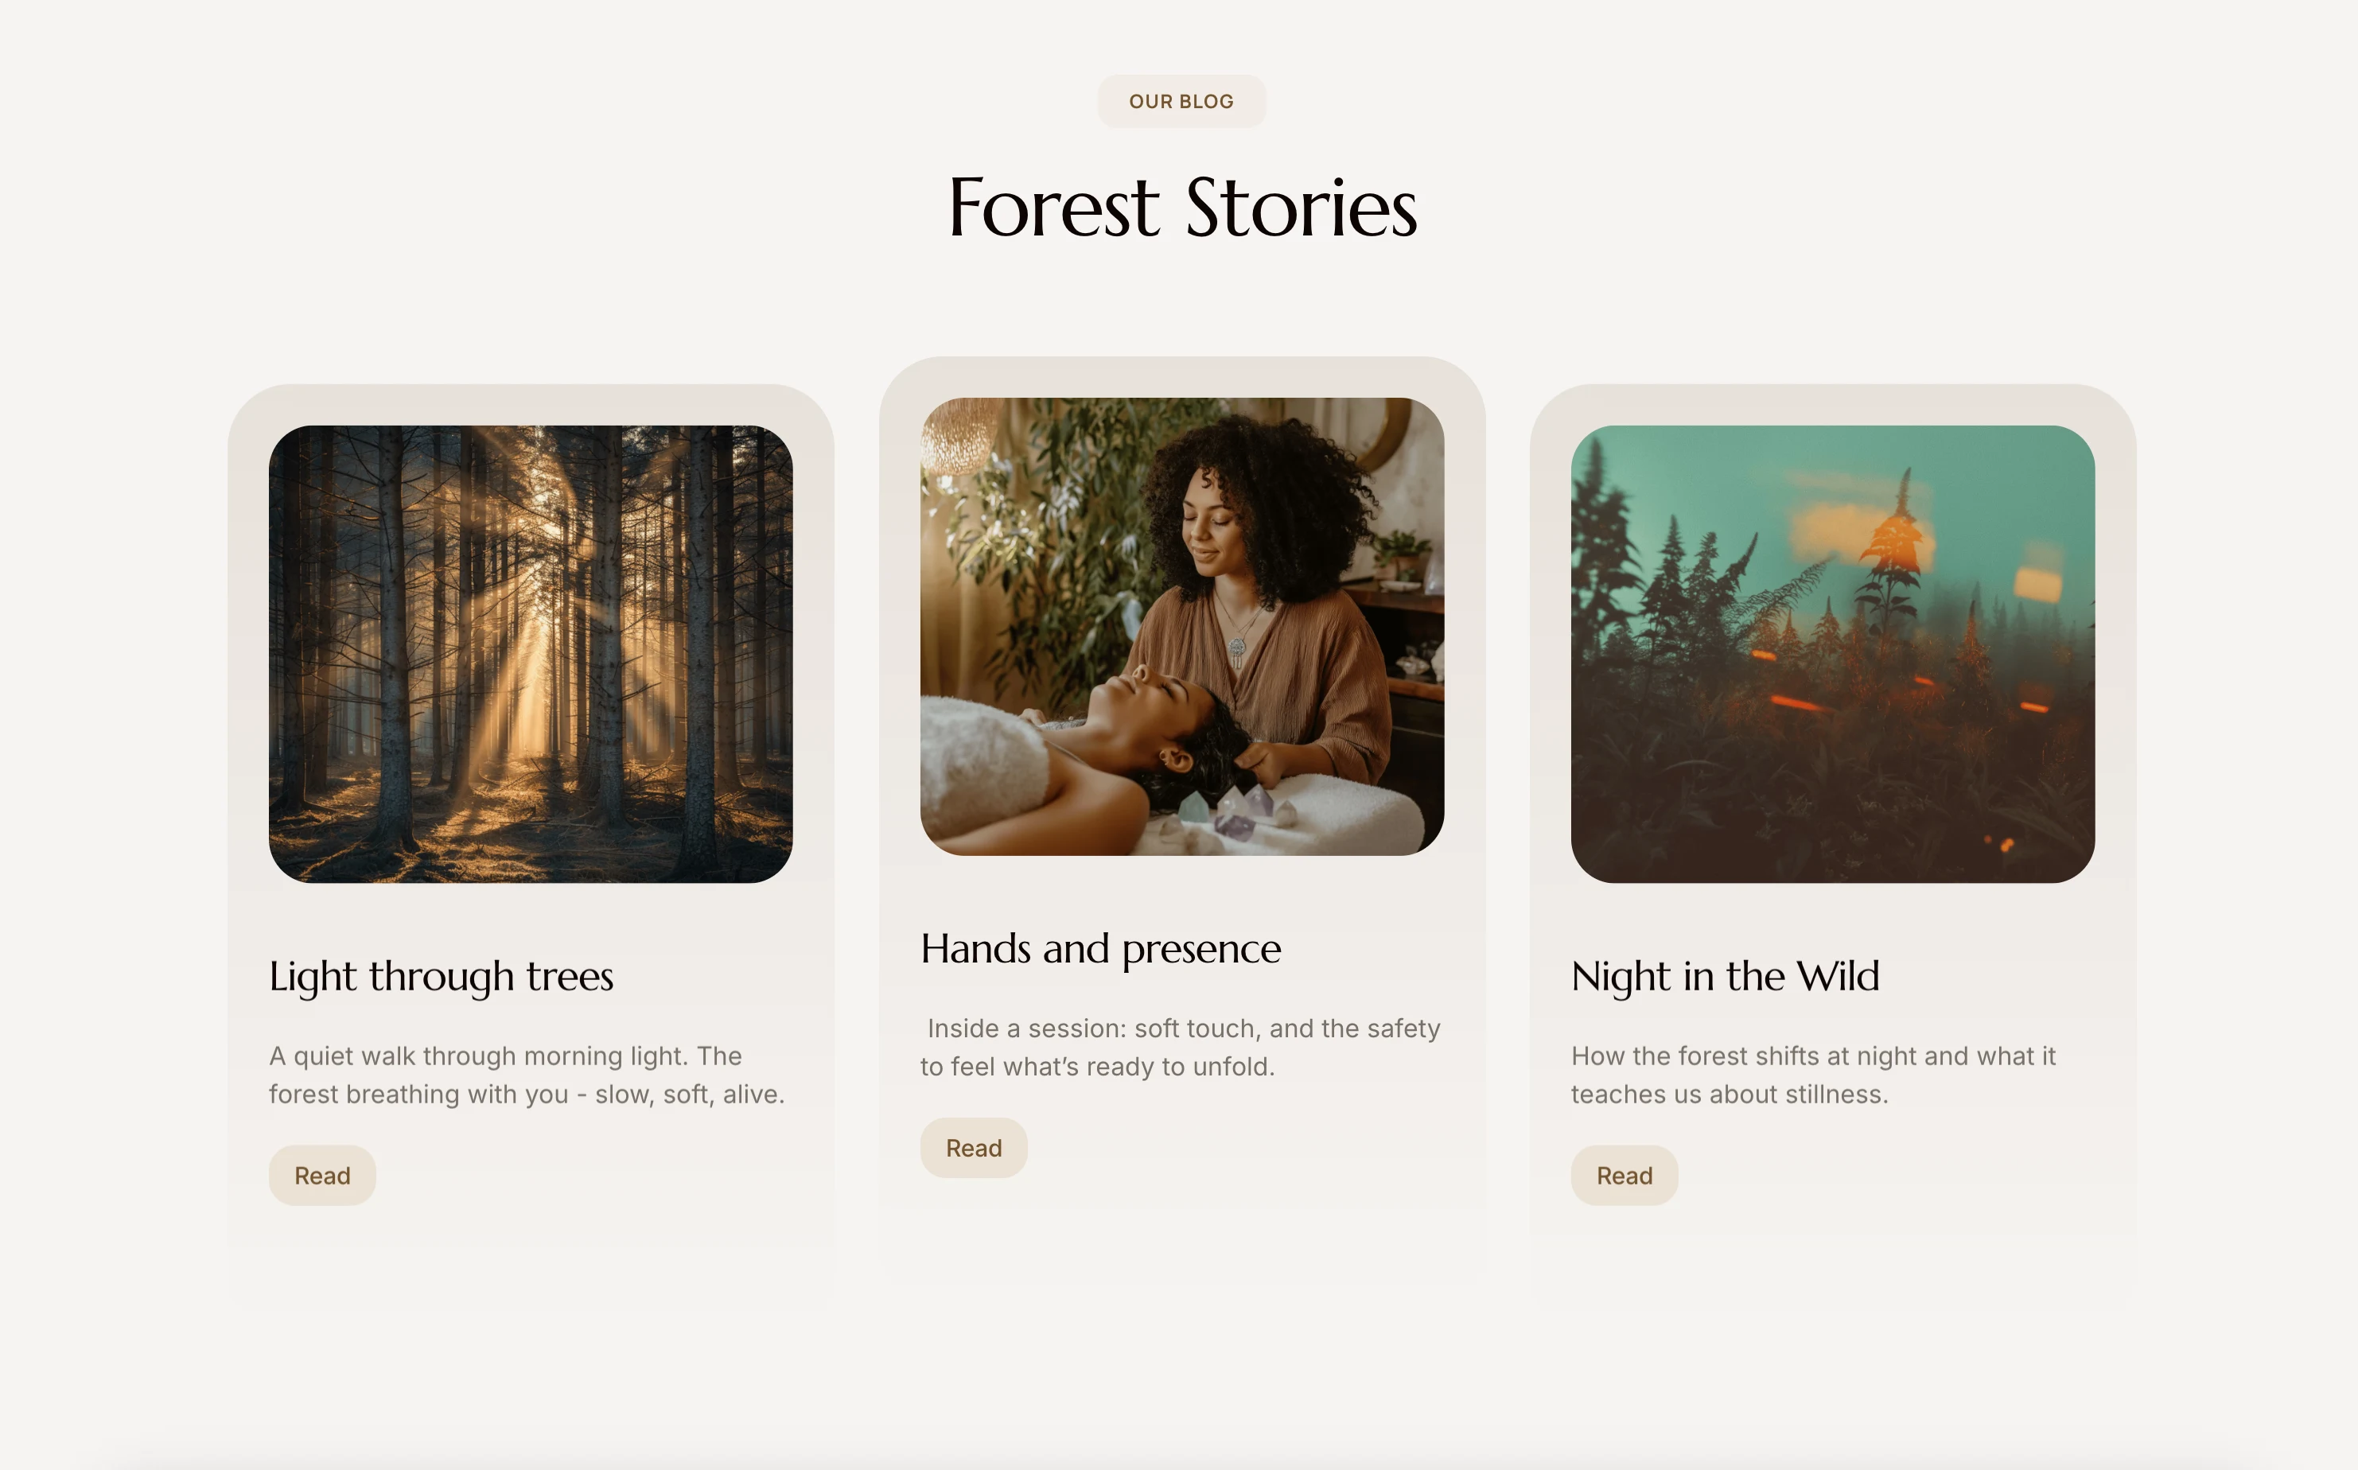Select the Forest Stories heading
Screen dimensions: 2358x1470
1181,207
